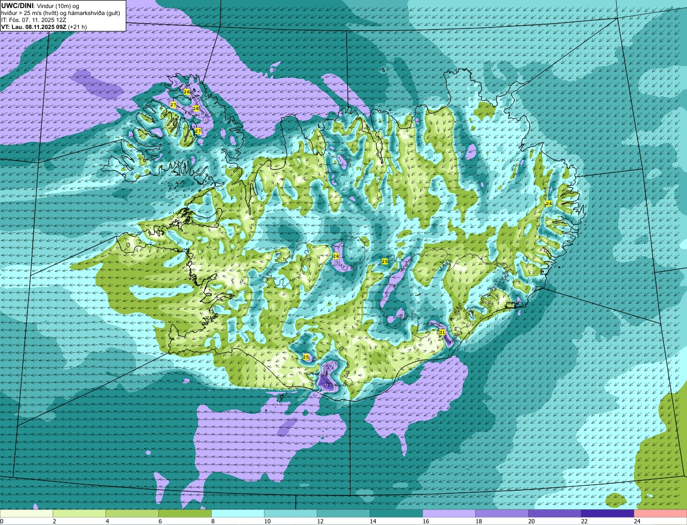Click the 0–2 m/s pale yellow legend swatch
The height and width of the screenshot is (525, 687).
click(27, 514)
